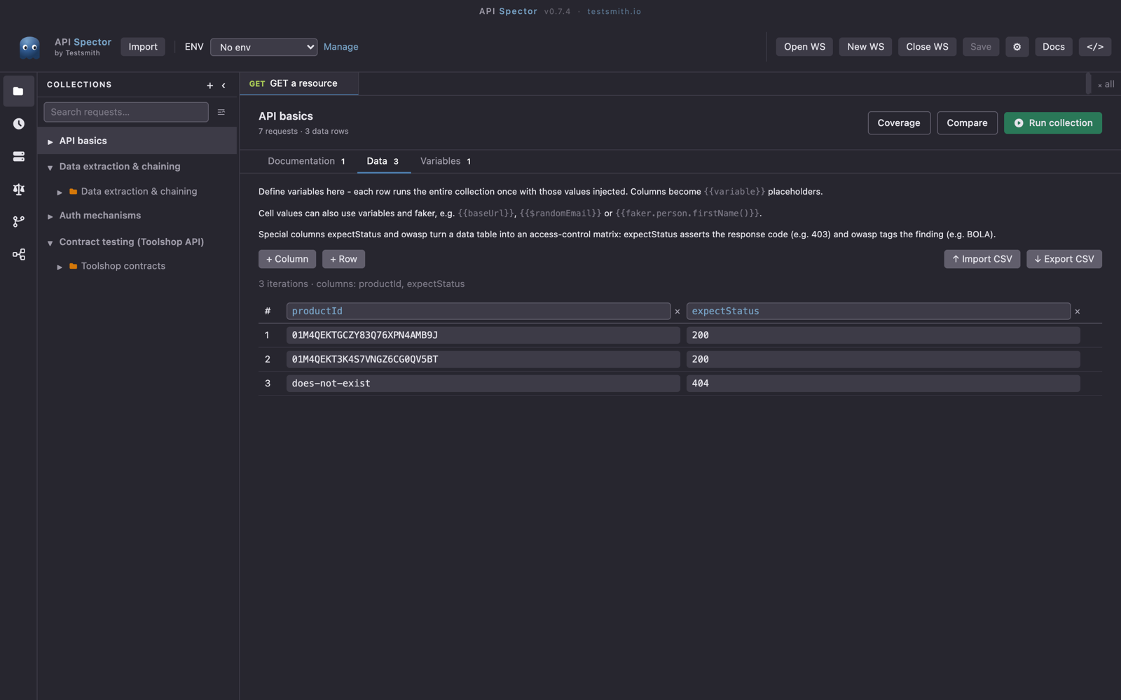Viewport: 1121px width, 700px height.
Task: Add a new Row to data table
Action: pyautogui.click(x=343, y=259)
